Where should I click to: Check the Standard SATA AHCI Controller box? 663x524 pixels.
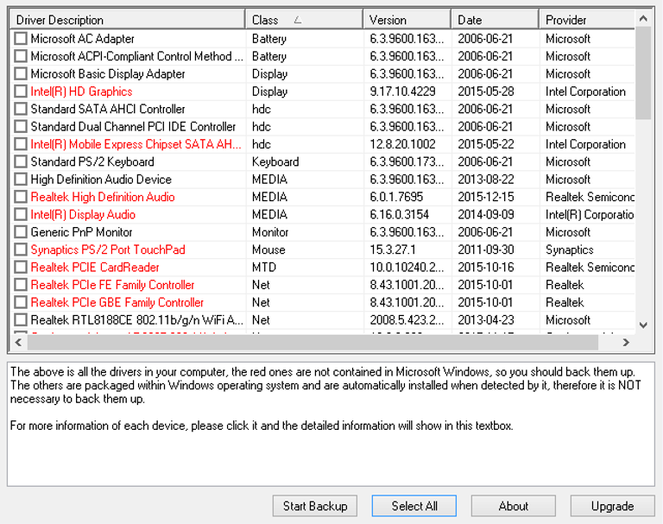tap(21, 109)
